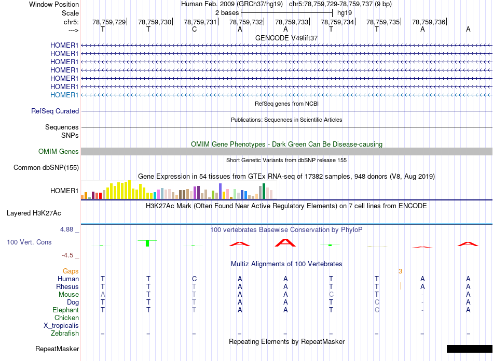Click the tall green PhyloP conservation bar

[148, 242]
